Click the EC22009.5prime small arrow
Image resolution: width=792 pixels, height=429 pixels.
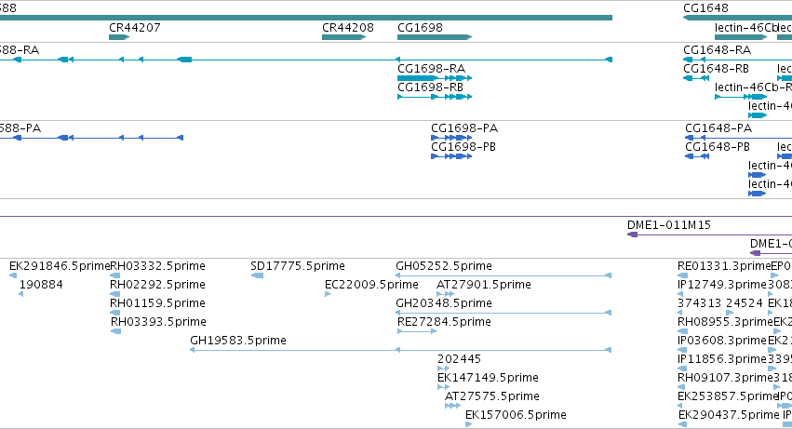(x=328, y=294)
